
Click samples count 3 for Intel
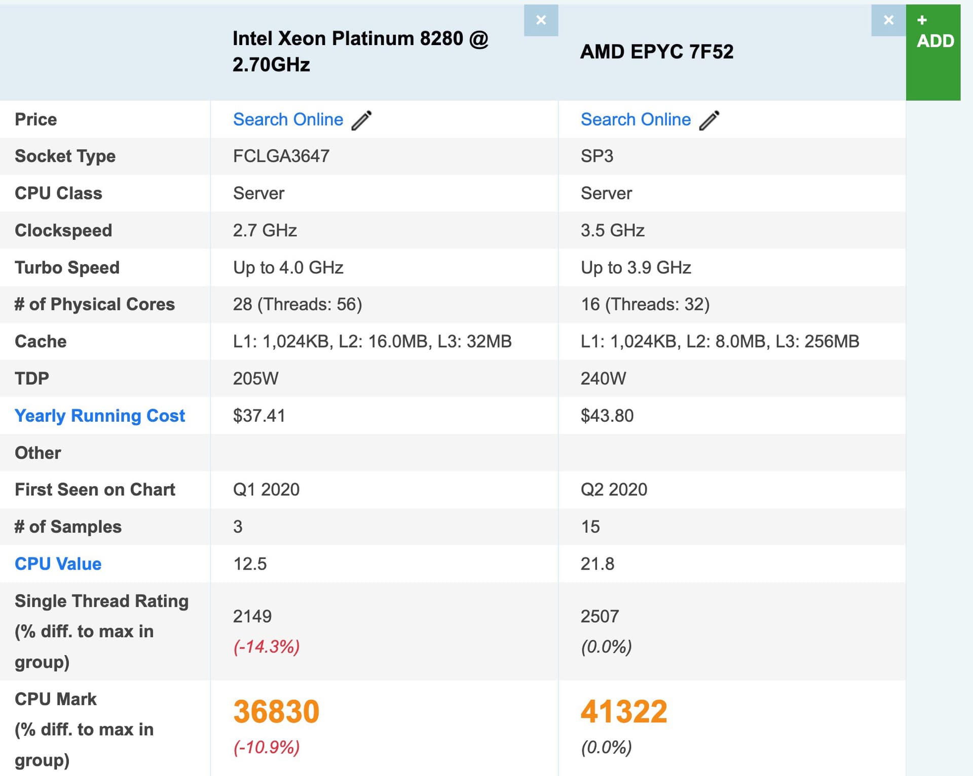(x=238, y=527)
